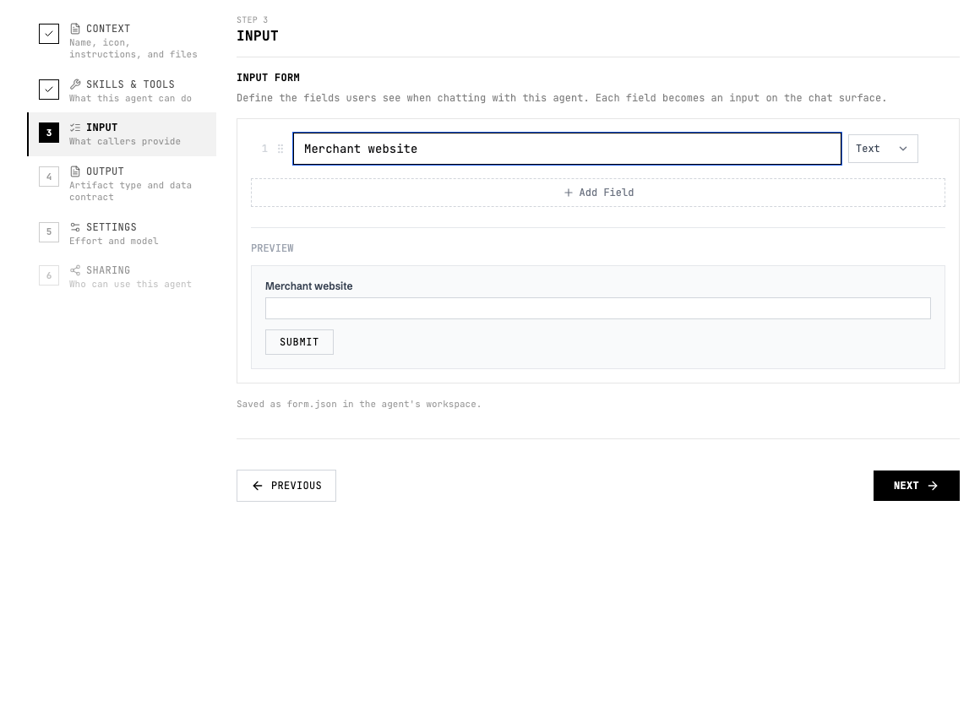This screenshot has height=718, width=980.
Task: Go to the Context step
Action: pyautogui.click(x=122, y=41)
